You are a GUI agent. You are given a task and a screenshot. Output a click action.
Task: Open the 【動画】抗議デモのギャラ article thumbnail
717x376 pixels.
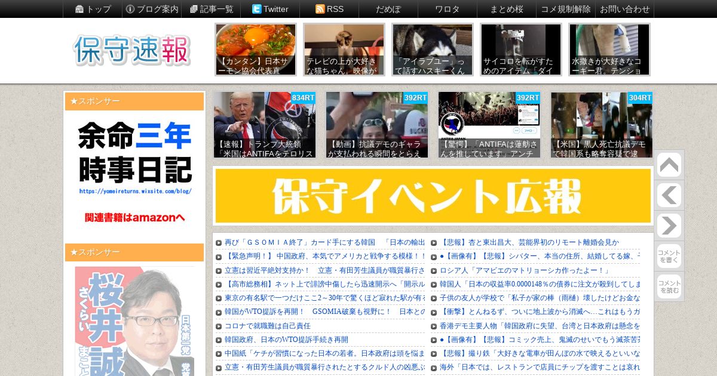coord(377,125)
